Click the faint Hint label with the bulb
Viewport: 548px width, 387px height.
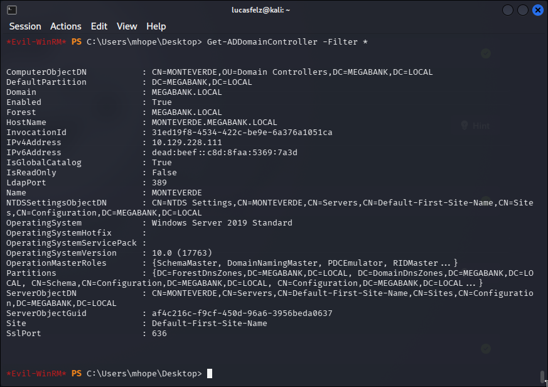(475, 126)
